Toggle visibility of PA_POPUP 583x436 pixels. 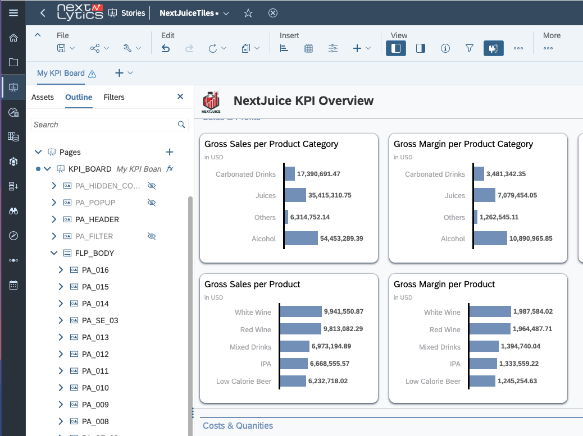(x=152, y=203)
